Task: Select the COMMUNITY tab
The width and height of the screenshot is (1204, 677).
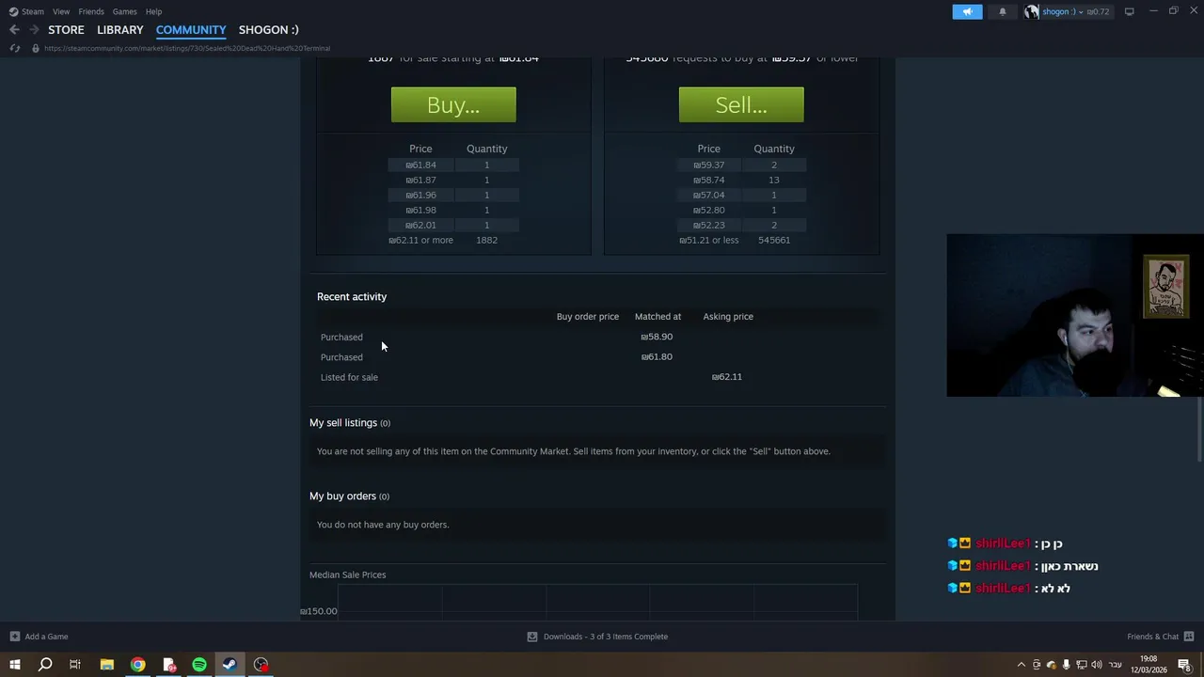Action: tap(191, 30)
